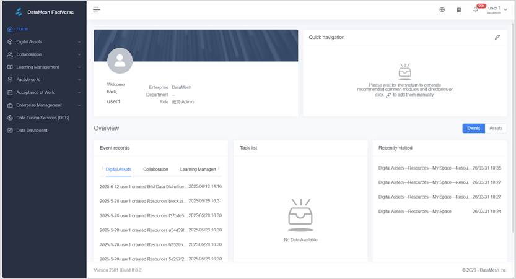Screen dimensions: 516x279
Task: Select the Collaboration event records tab
Action: [x=155, y=169]
